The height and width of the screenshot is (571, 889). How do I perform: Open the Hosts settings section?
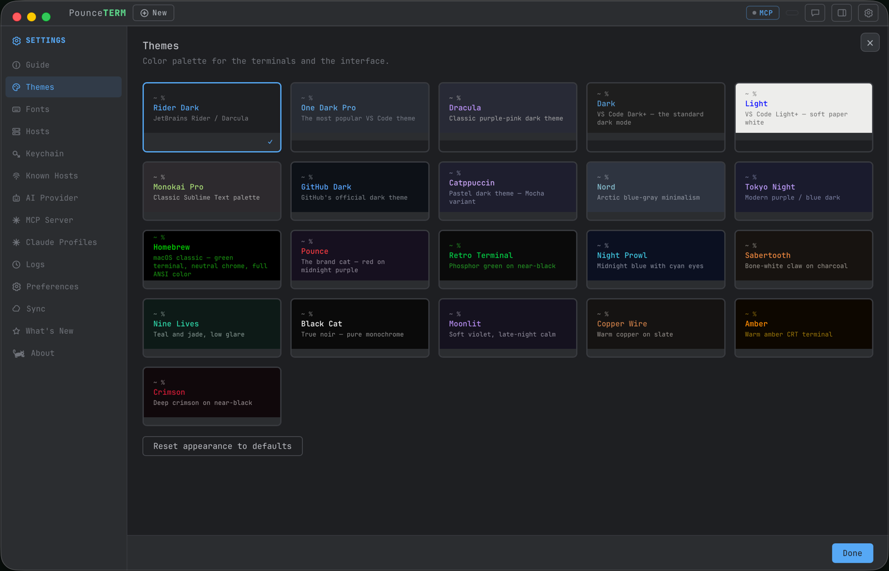64,132
